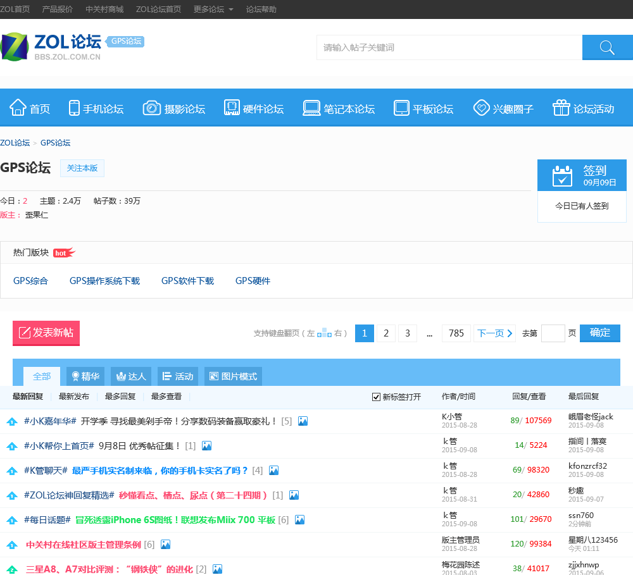This screenshot has width=633, height=575.
Task: Click the 确定 page jump button
Action: (600, 333)
